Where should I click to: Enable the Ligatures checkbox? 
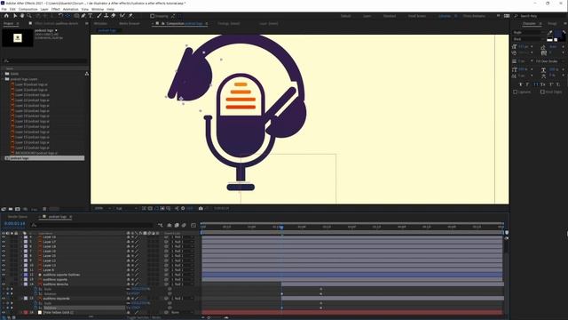(515, 92)
